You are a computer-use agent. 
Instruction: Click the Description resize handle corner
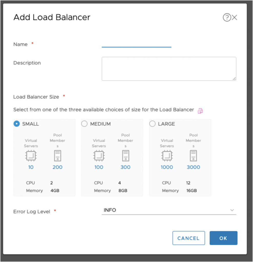(234, 79)
